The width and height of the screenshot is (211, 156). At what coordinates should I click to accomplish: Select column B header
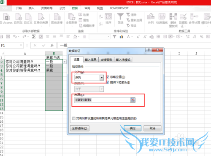(54, 54)
